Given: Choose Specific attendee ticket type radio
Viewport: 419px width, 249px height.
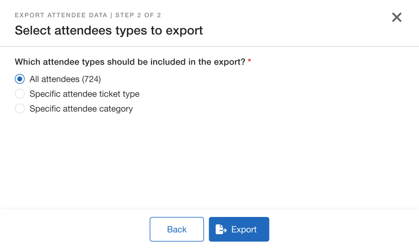Looking at the screenshot, I should click(20, 94).
